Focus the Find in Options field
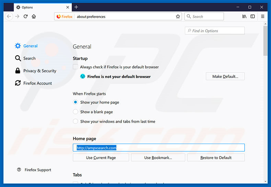This screenshot has width=271, height=187. coord(215,31)
